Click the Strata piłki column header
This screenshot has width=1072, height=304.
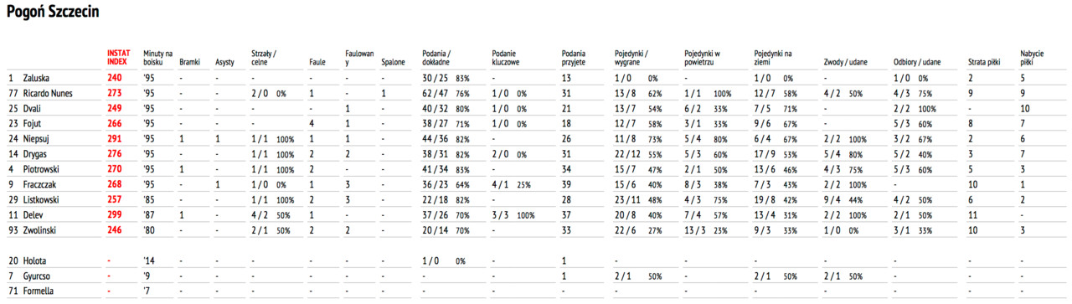985,62
